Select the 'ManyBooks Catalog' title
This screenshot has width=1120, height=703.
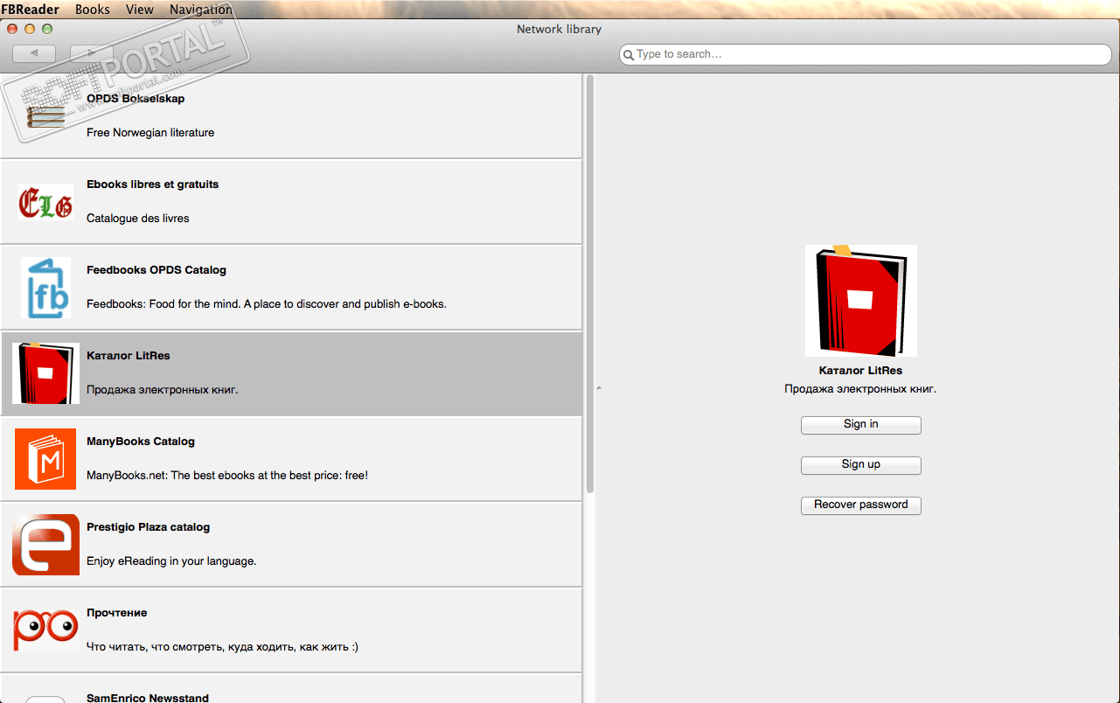point(141,442)
